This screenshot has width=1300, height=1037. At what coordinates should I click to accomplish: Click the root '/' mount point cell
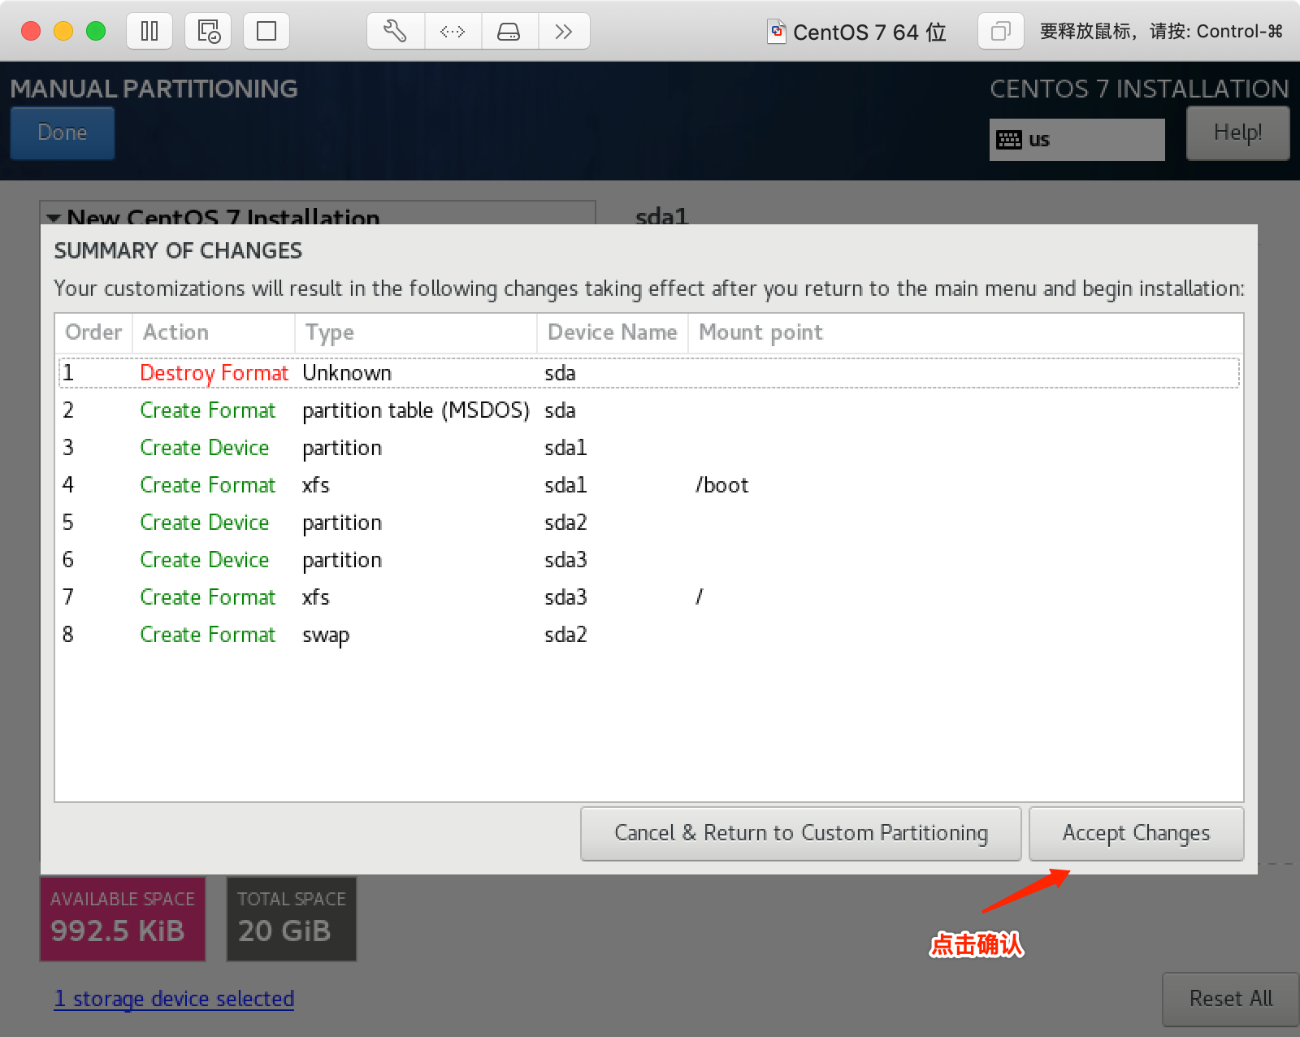tap(699, 597)
